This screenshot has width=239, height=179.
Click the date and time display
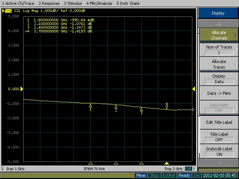click(220, 175)
